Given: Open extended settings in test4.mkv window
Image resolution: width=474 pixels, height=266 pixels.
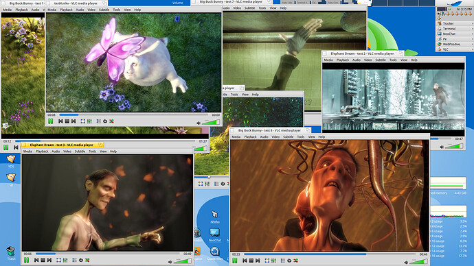Looking at the screenshot, I should point(89,121).
